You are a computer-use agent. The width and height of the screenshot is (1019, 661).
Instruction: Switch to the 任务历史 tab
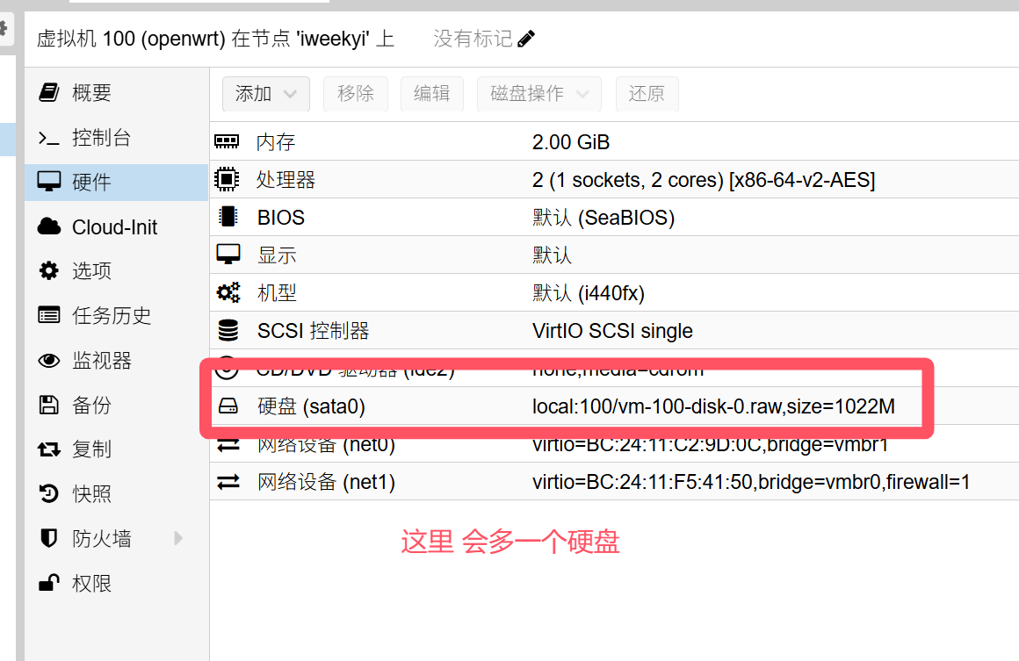tap(111, 316)
